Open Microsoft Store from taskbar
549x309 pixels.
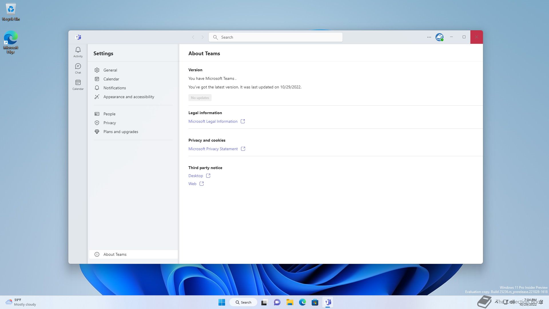tap(315, 302)
